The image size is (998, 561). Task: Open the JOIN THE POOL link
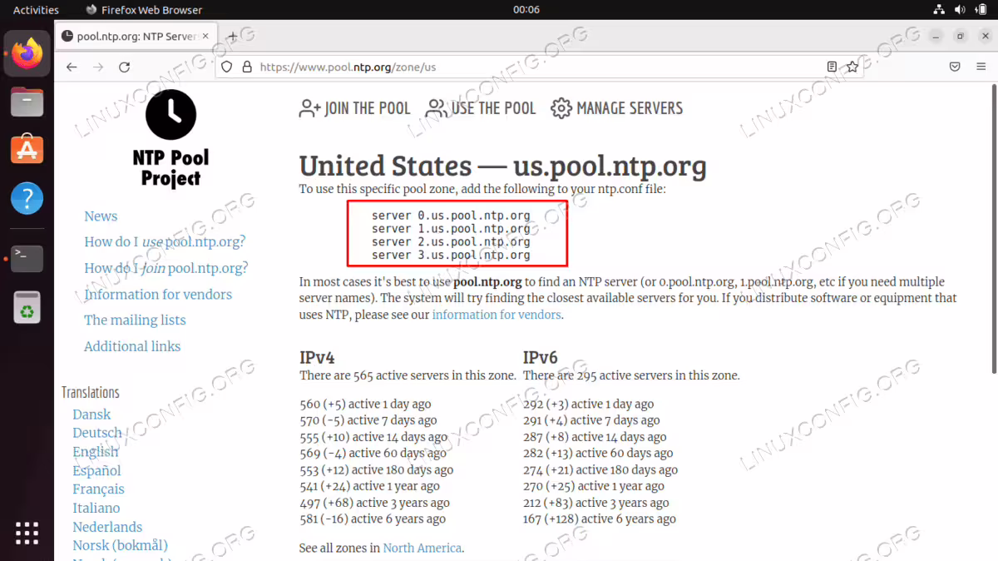355,108
